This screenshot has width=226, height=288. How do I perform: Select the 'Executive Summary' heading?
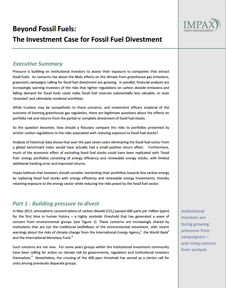[38, 64]
